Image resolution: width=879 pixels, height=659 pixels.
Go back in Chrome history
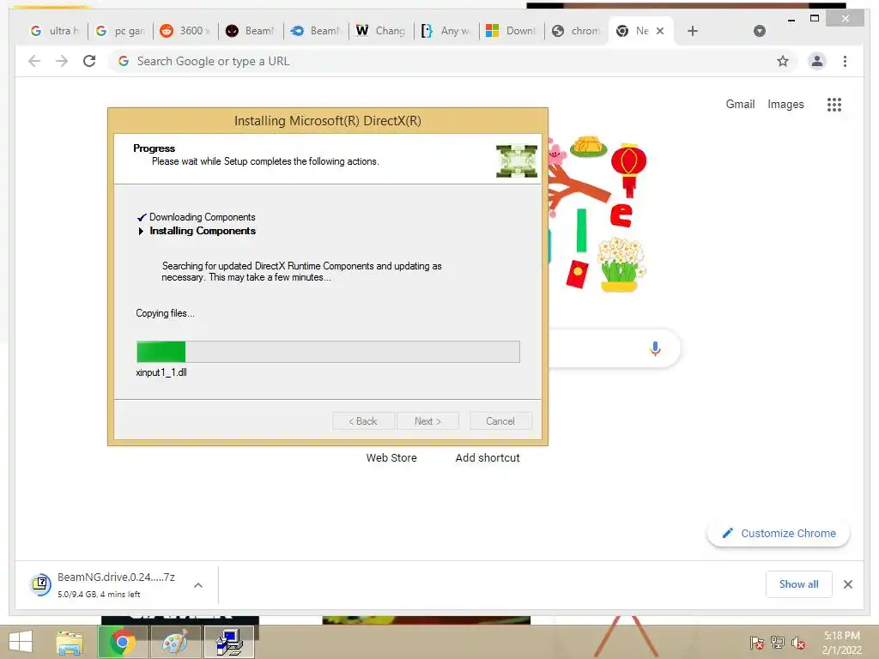(x=34, y=61)
